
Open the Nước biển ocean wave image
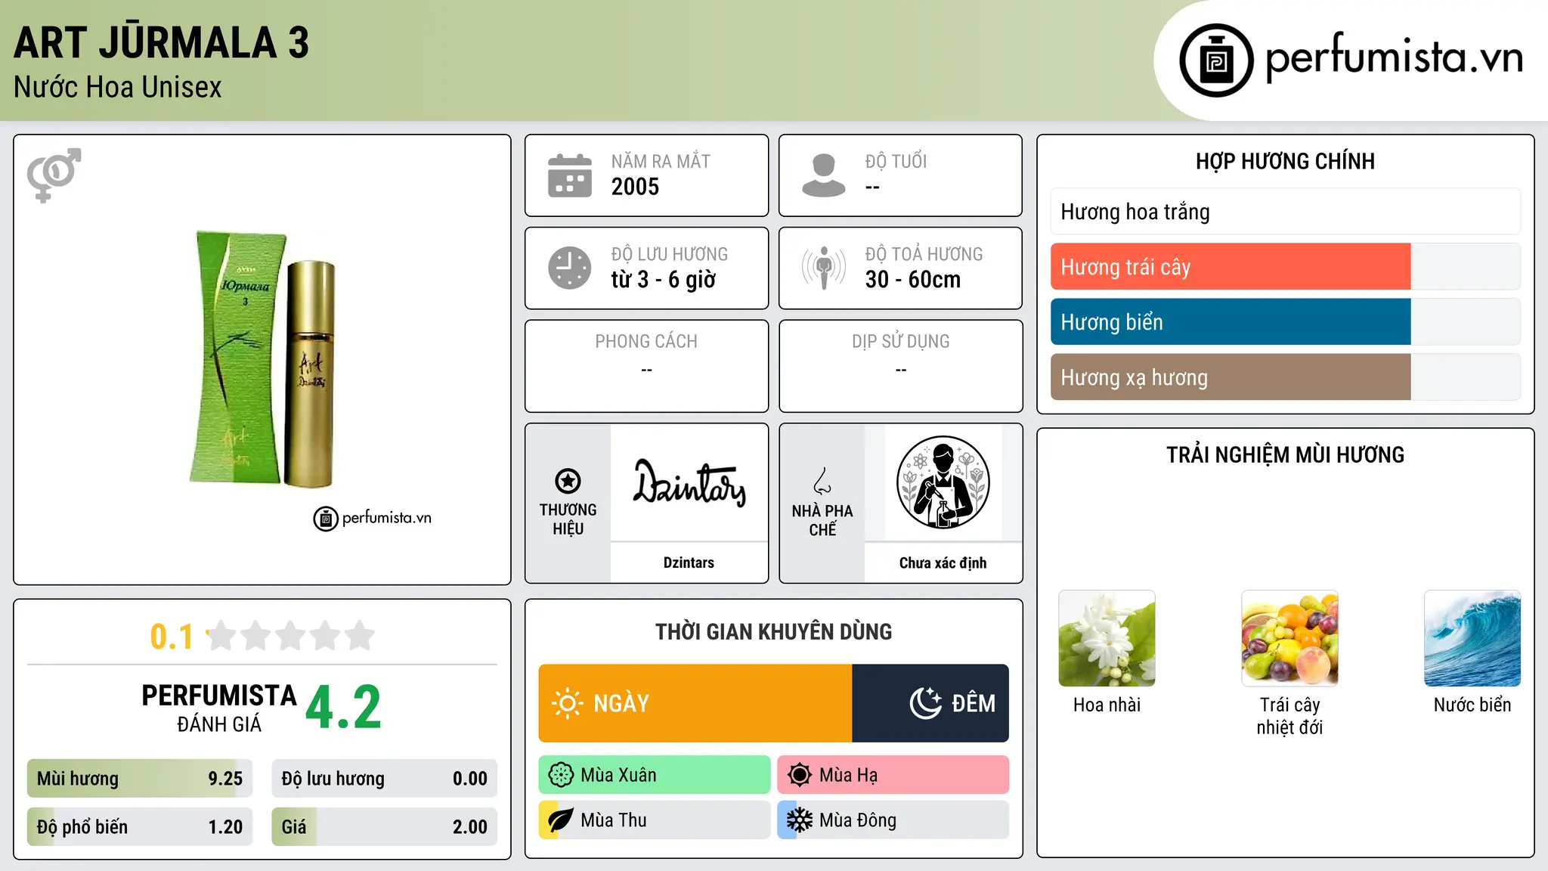click(1472, 638)
